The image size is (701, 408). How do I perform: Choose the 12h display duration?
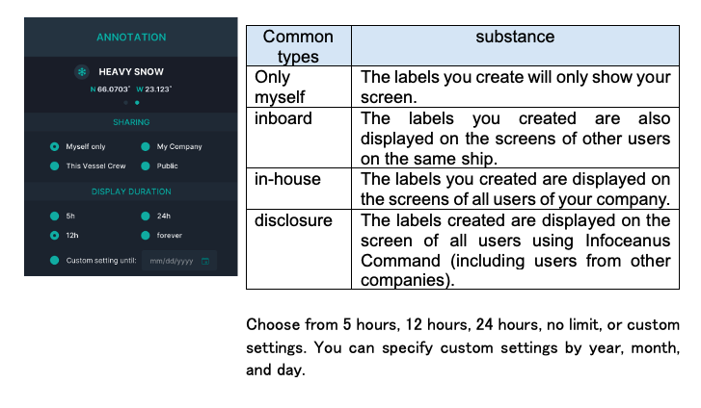(x=55, y=235)
